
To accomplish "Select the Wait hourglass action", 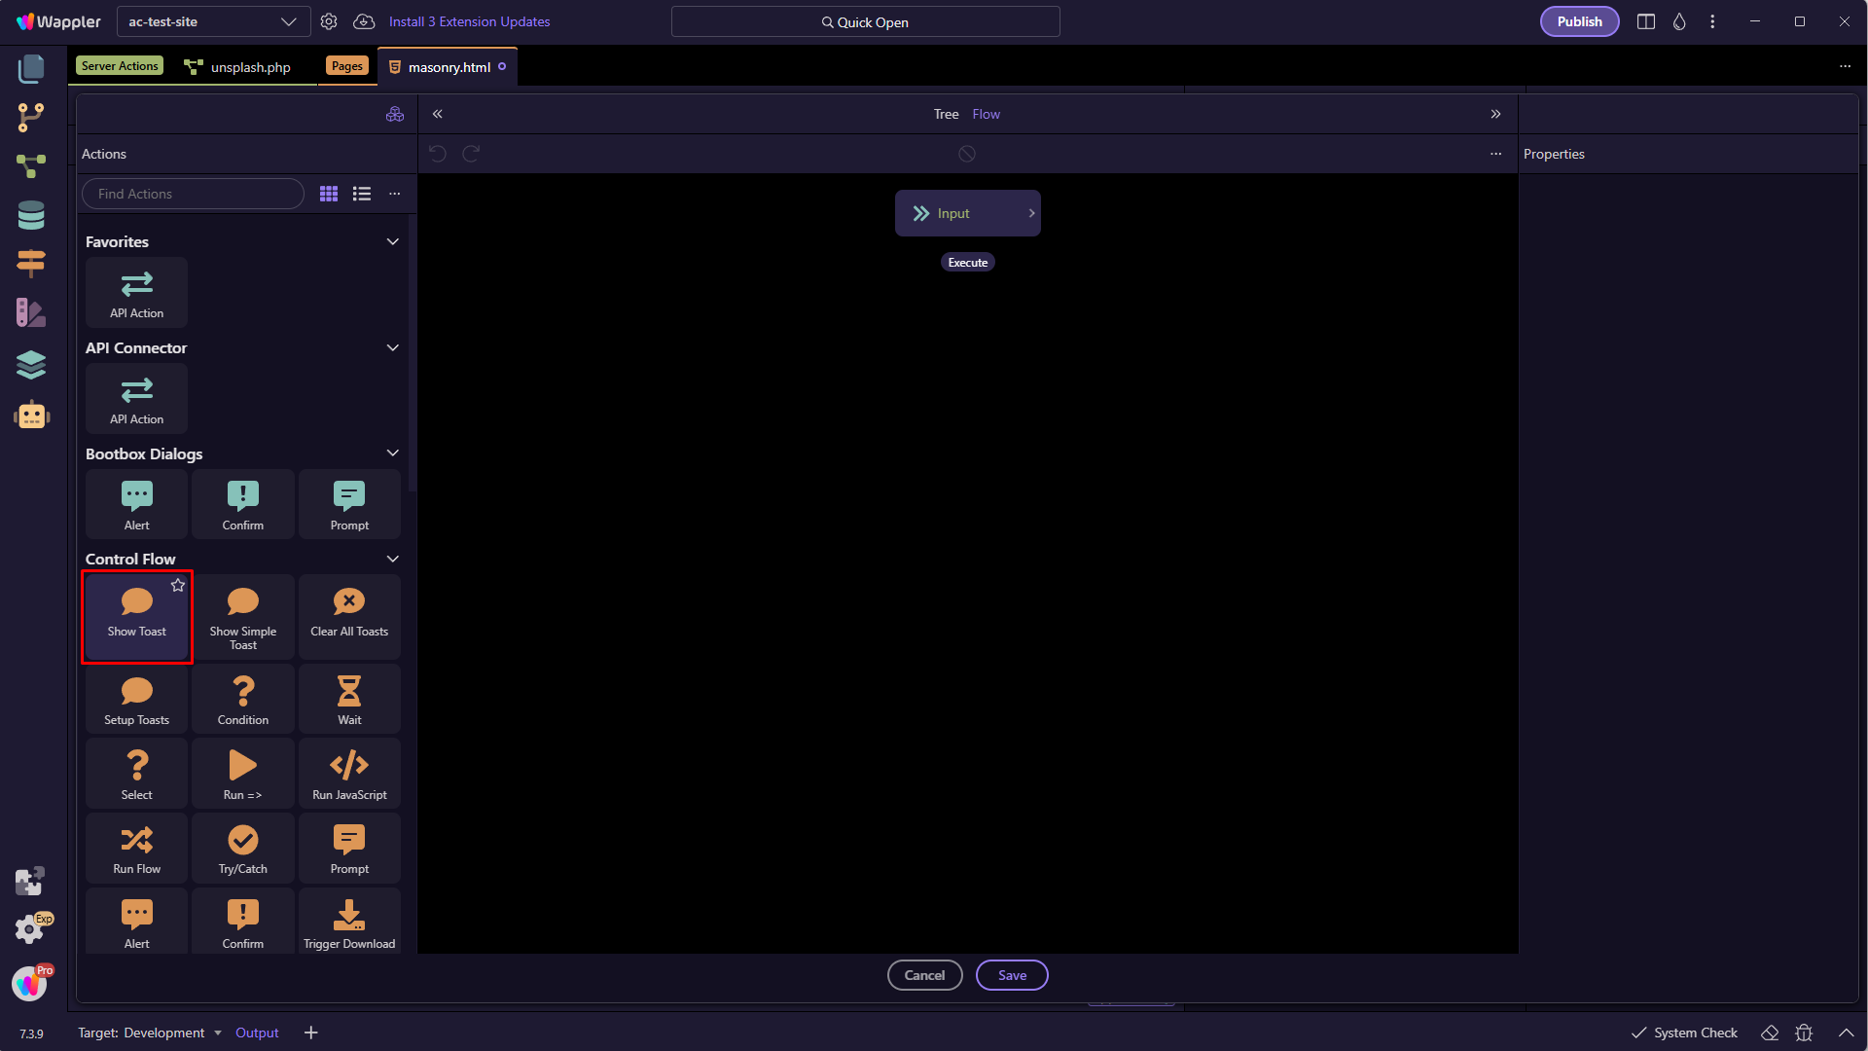I will (x=349, y=699).
